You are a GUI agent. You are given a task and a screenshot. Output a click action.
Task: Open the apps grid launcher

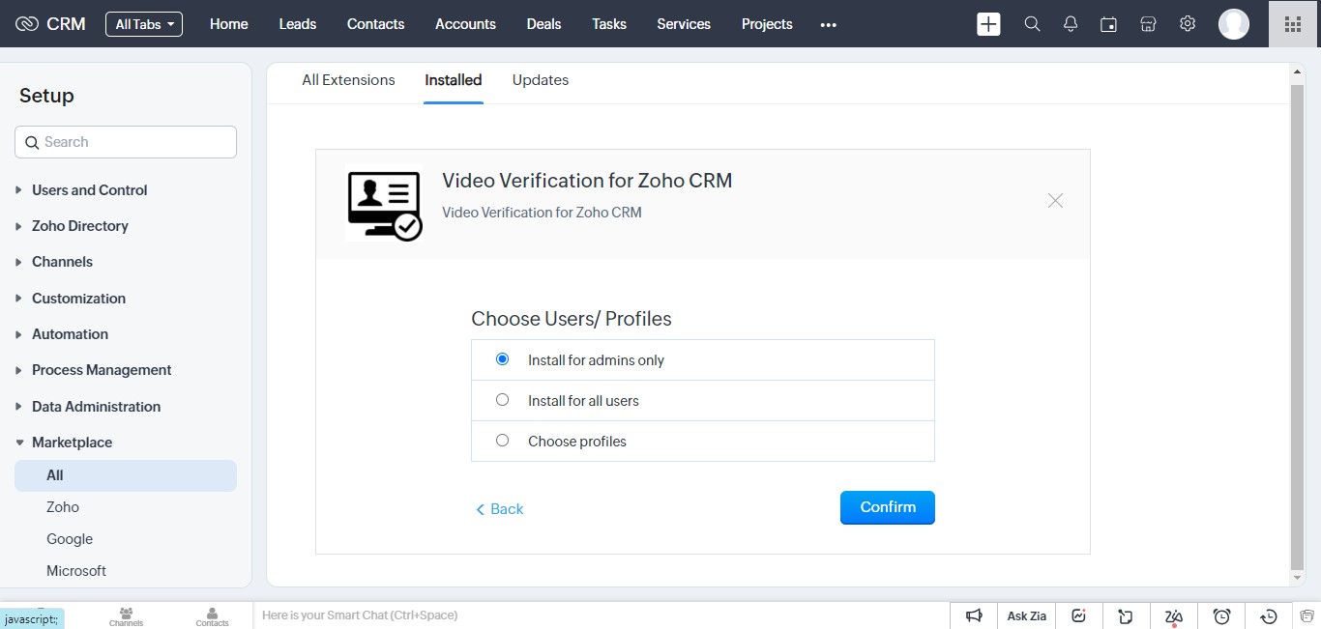pos(1293,24)
